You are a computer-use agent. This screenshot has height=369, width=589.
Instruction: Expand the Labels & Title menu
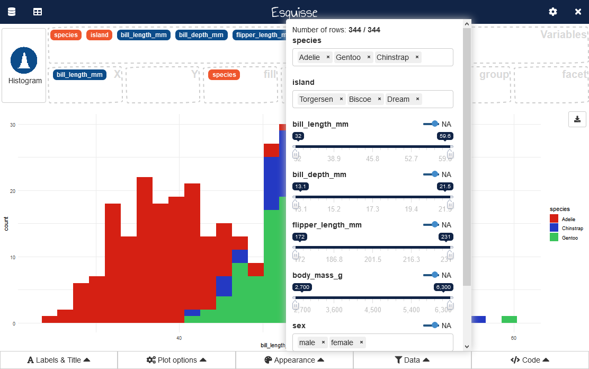(59, 360)
